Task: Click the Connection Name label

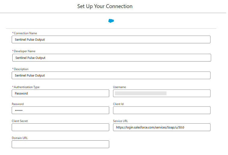Action: click(25, 33)
